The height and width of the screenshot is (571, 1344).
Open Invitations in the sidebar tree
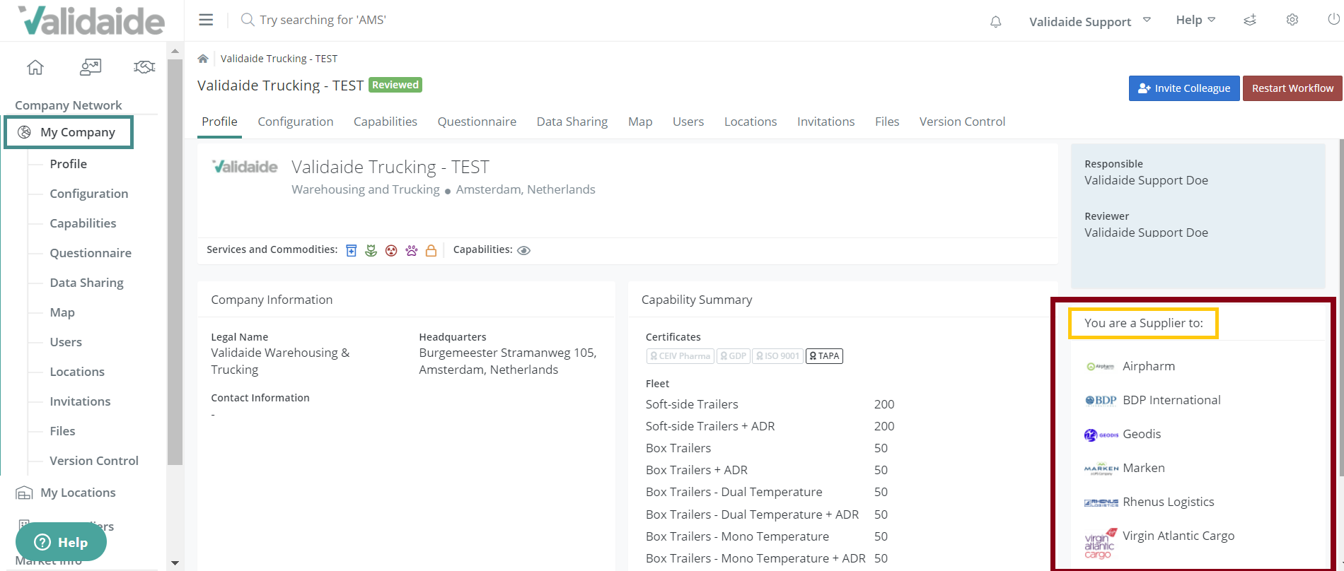[x=80, y=401]
